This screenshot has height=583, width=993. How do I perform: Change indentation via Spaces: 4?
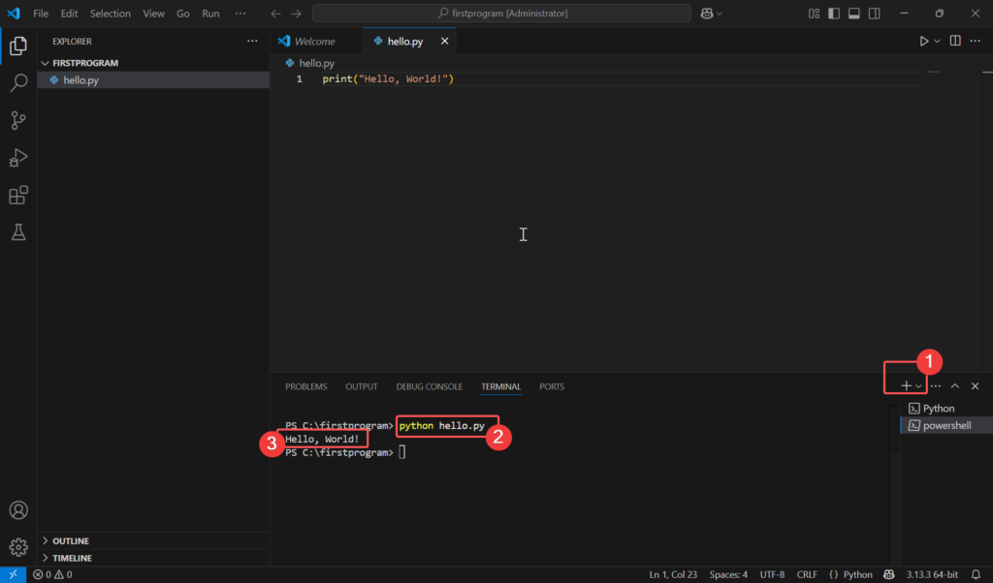pyautogui.click(x=728, y=575)
